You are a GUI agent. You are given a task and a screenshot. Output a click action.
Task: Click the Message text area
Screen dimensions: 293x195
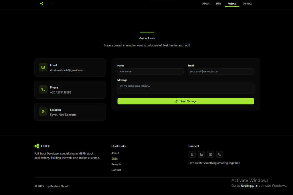click(185, 88)
